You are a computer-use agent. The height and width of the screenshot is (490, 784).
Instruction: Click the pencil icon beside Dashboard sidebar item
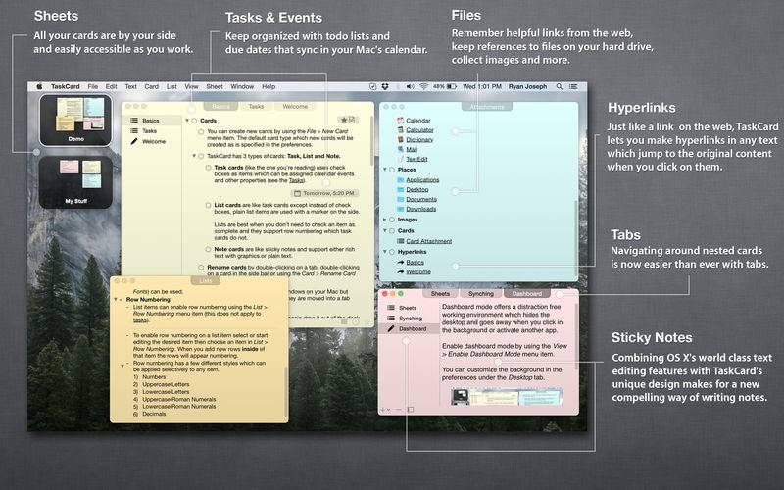pyautogui.click(x=391, y=329)
